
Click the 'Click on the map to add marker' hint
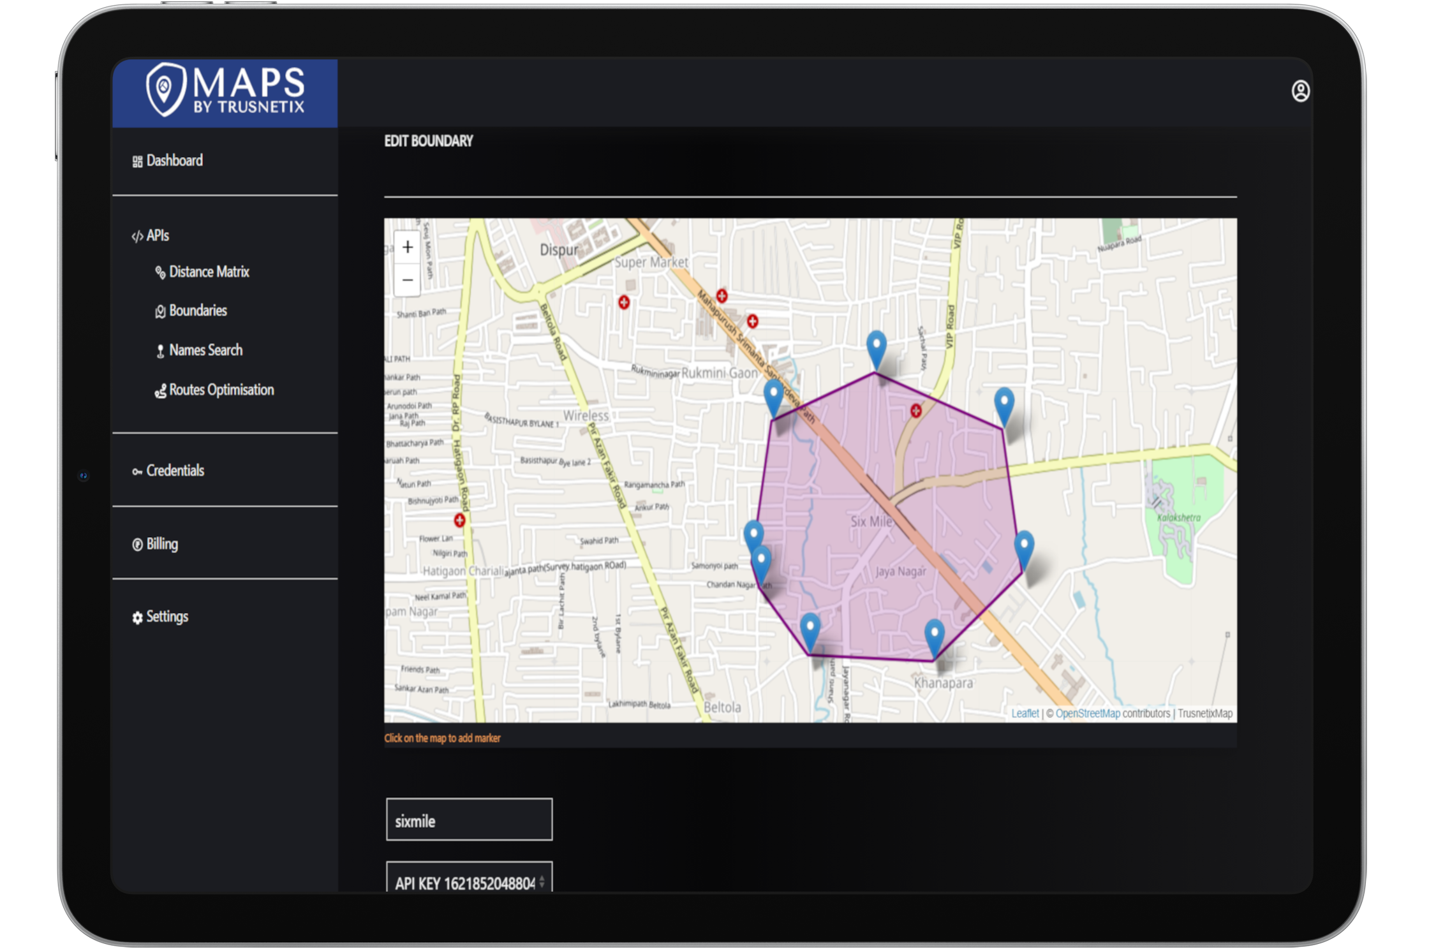pyautogui.click(x=442, y=739)
